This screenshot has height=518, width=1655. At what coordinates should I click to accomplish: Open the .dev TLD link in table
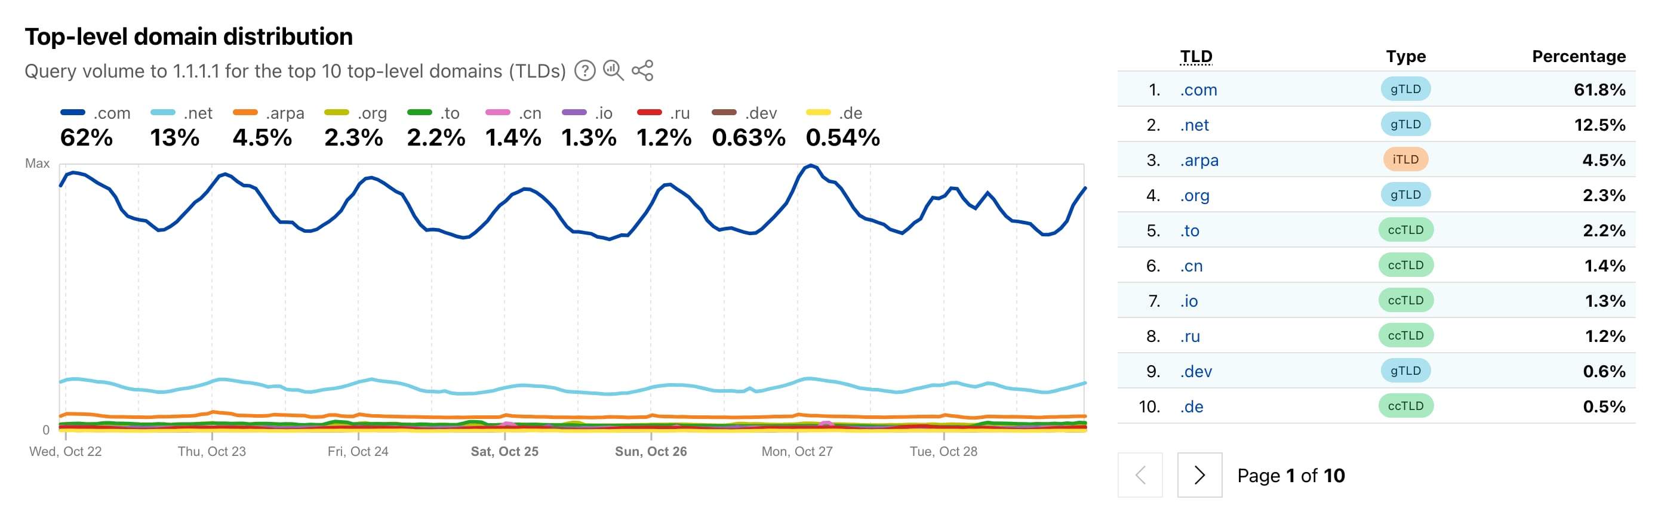[1196, 372]
